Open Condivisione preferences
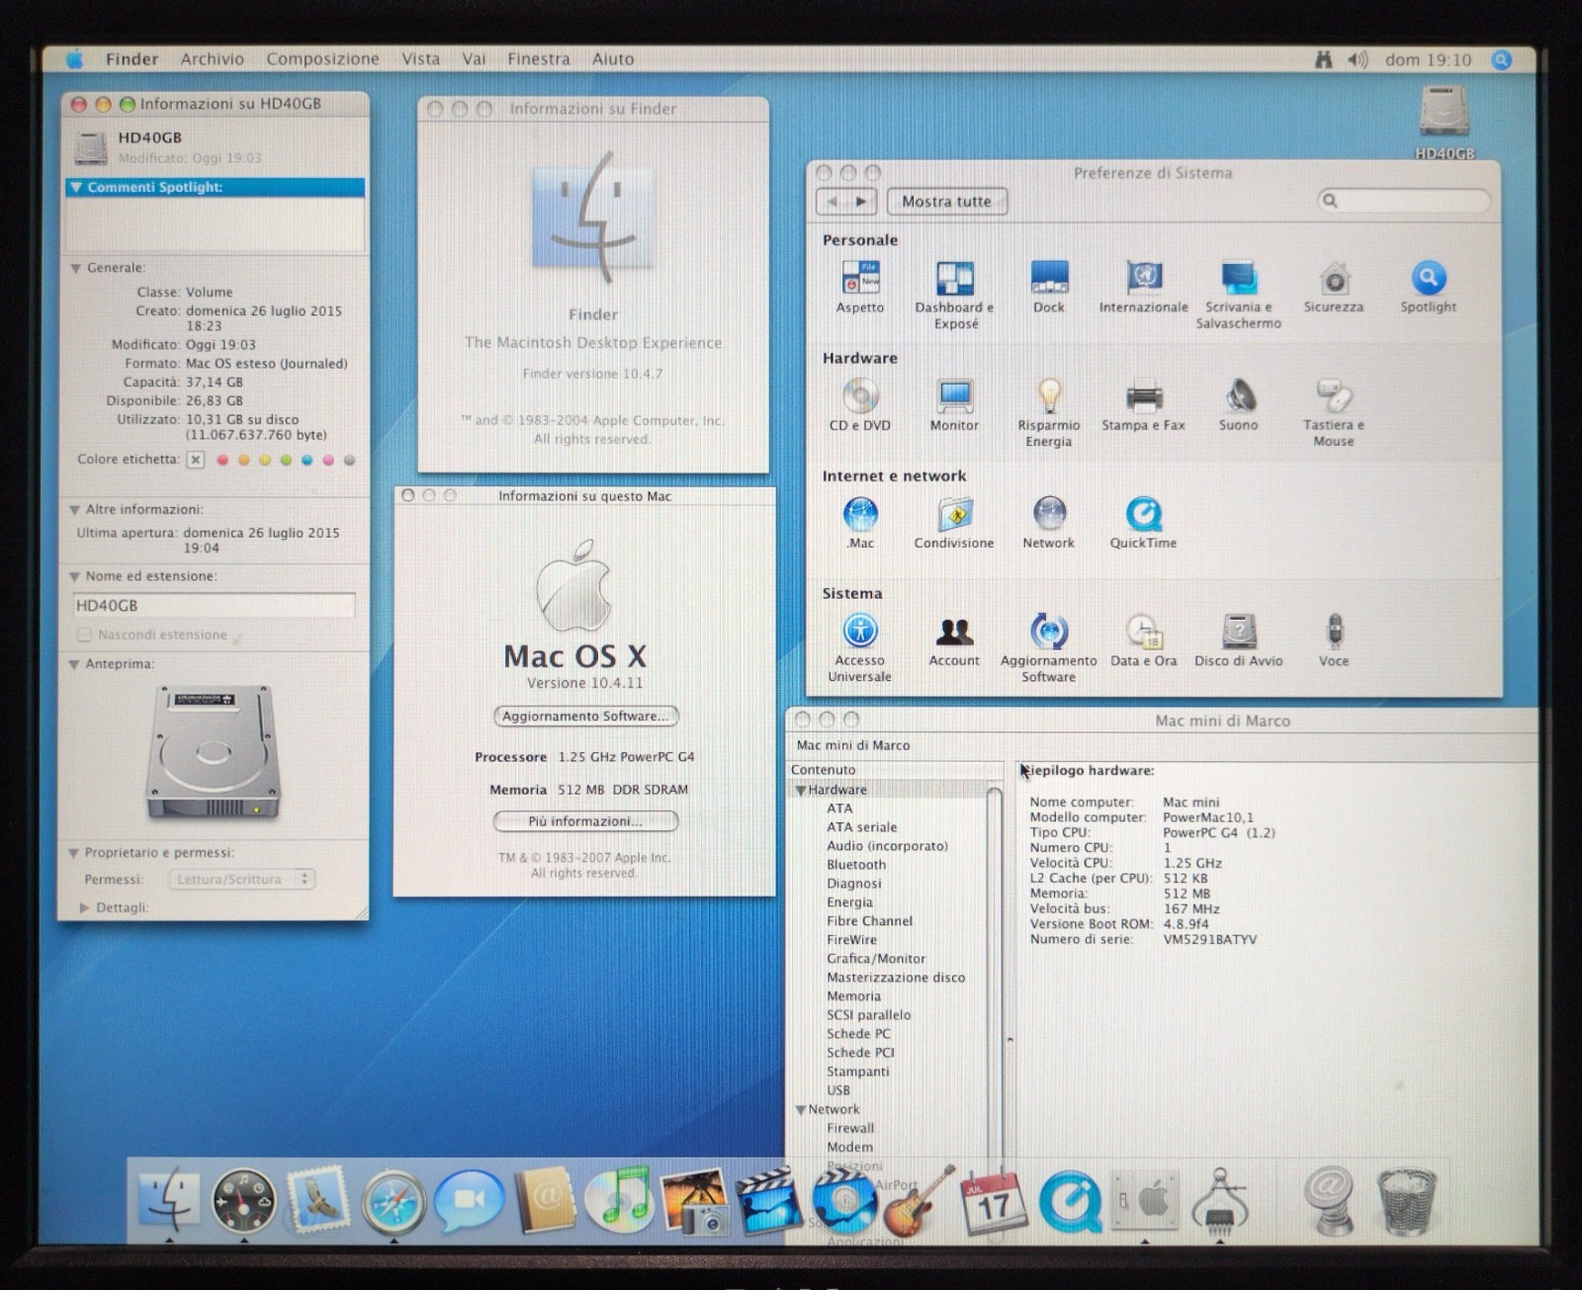Screen dimensions: 1582x1290 click(x=954, y=523)
